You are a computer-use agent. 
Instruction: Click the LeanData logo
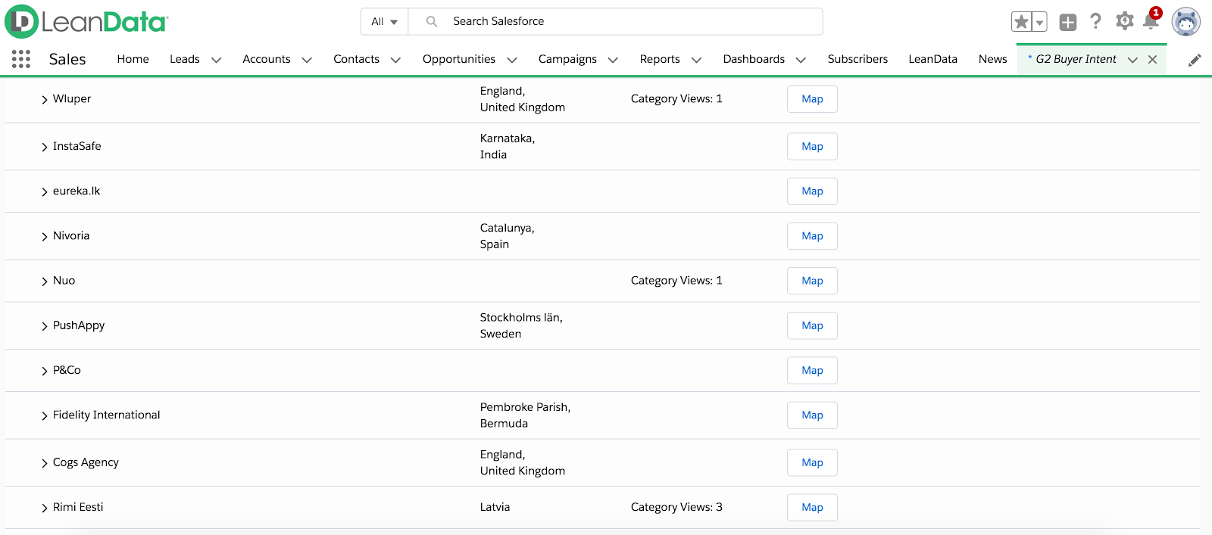click(86, 22)
